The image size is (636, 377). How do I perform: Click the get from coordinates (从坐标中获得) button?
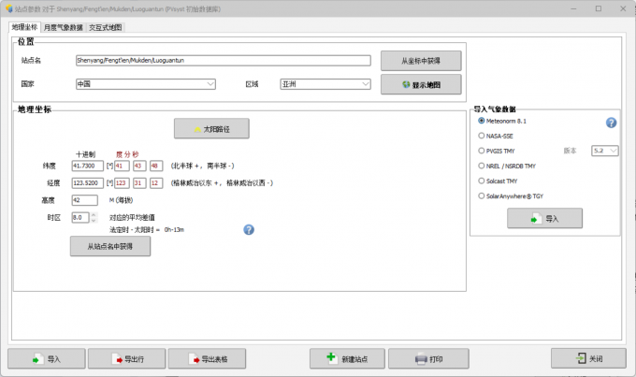[x=421, y=61]
